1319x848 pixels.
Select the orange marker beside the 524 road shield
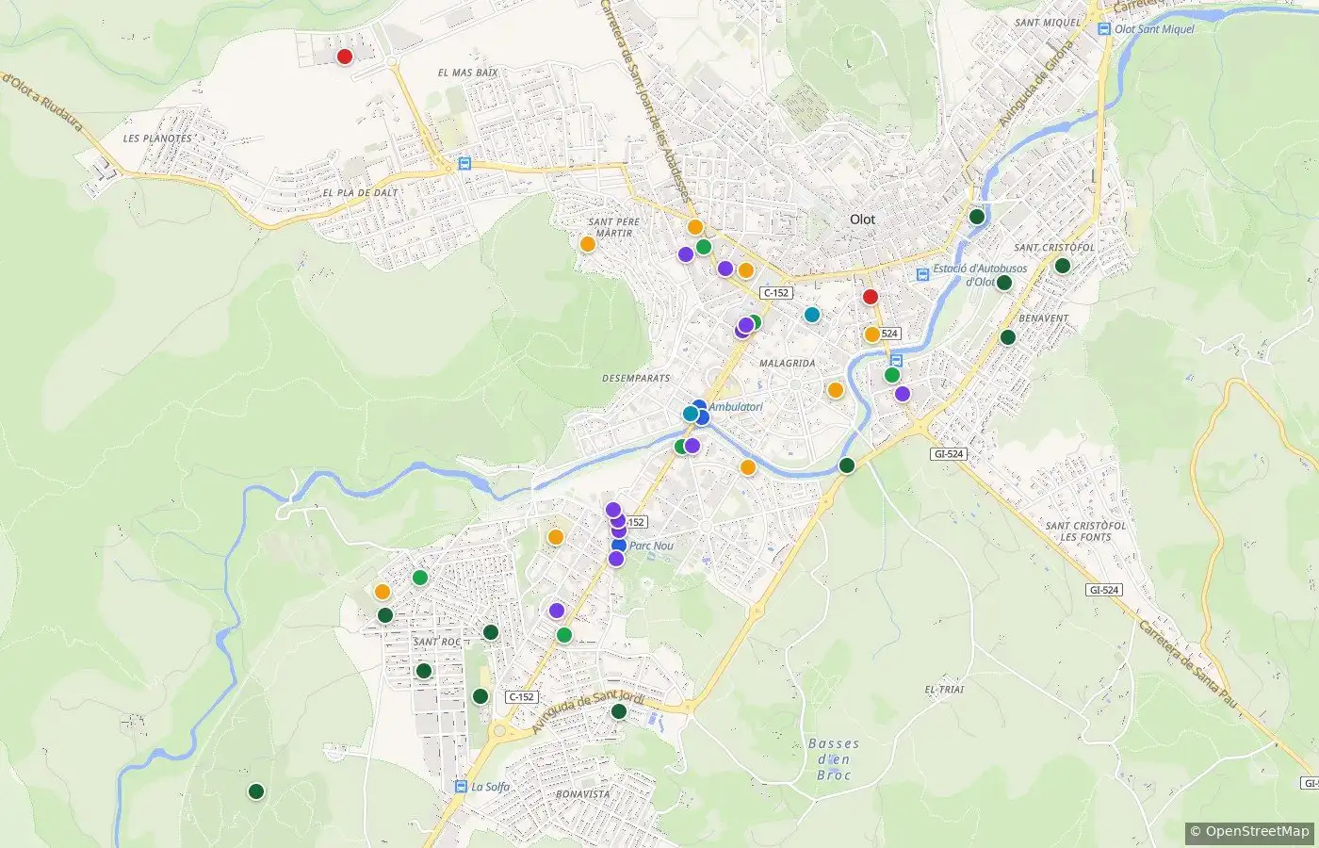click(x=872, y=334)
